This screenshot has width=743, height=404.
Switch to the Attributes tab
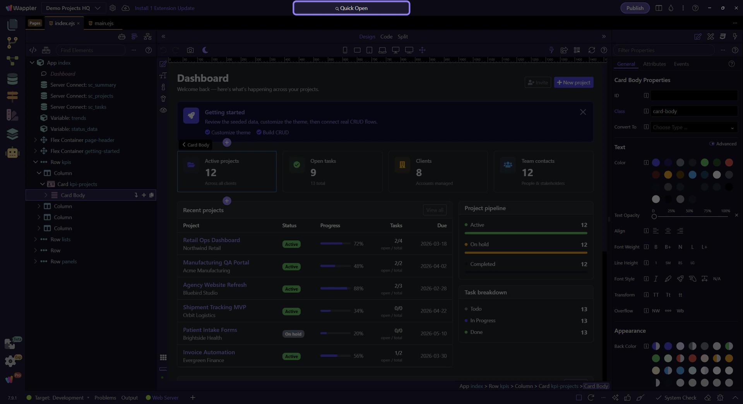click(x=654, y=64)
